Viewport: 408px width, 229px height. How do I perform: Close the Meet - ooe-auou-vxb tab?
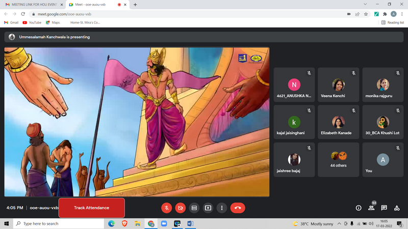coord(125,5)
